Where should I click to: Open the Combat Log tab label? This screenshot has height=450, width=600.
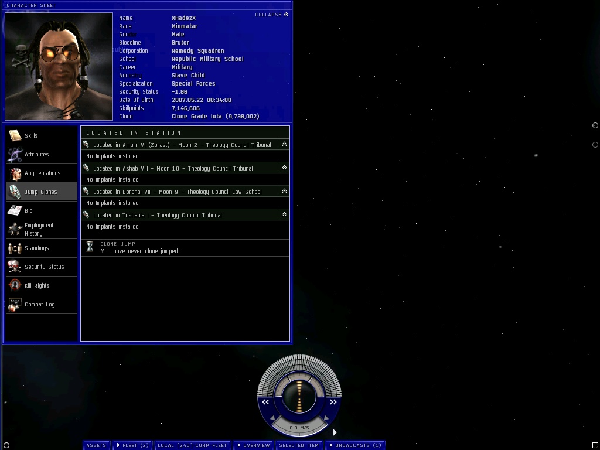[x=40, y=304]
